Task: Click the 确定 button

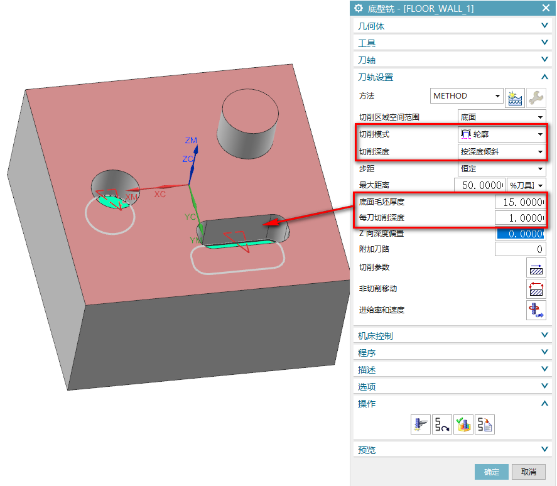Action: point(492,472)
